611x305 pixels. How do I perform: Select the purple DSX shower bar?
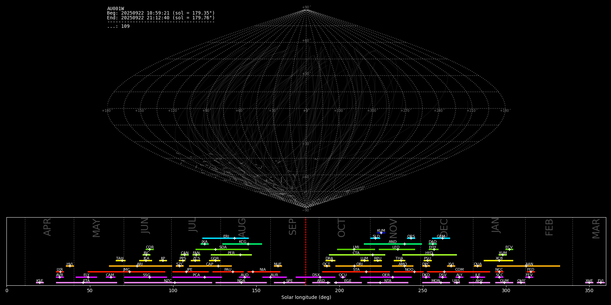(x=315, y=277)
